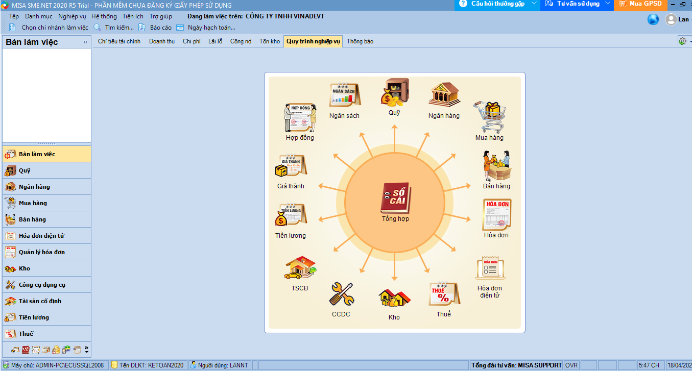Open the Tiện ích menu
This screenshot has height=371, width=692.
133,16
